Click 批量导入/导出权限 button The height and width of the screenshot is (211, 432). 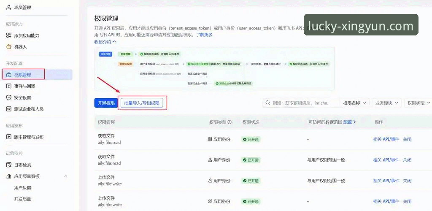pos(142,103)
